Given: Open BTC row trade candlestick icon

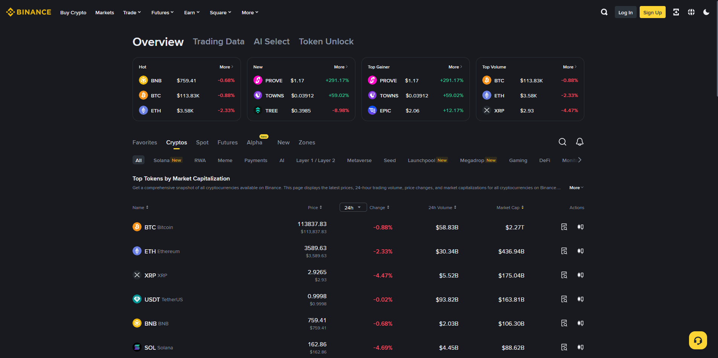Looking at the screenshot, I should 581,227.
